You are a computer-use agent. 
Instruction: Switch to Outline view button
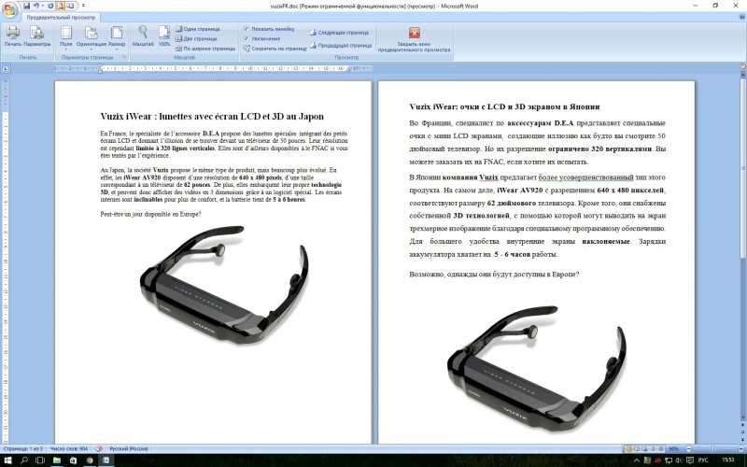pos(653,449)
